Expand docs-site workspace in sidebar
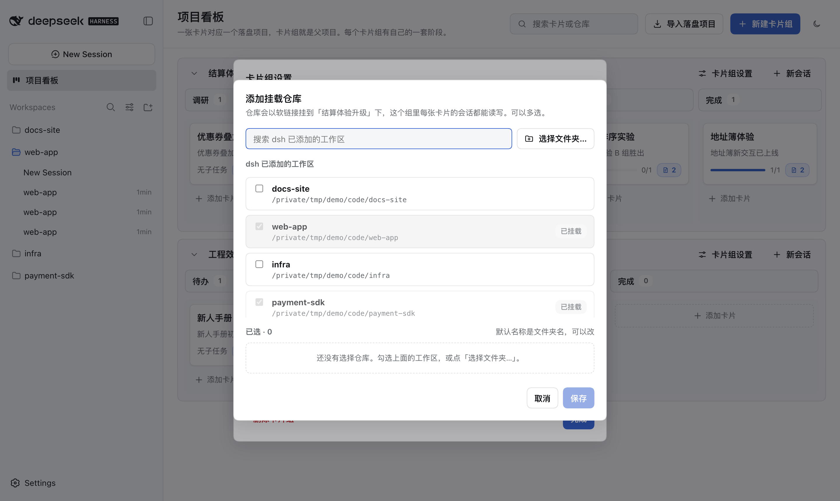840x501 pixels. point(81,130)
